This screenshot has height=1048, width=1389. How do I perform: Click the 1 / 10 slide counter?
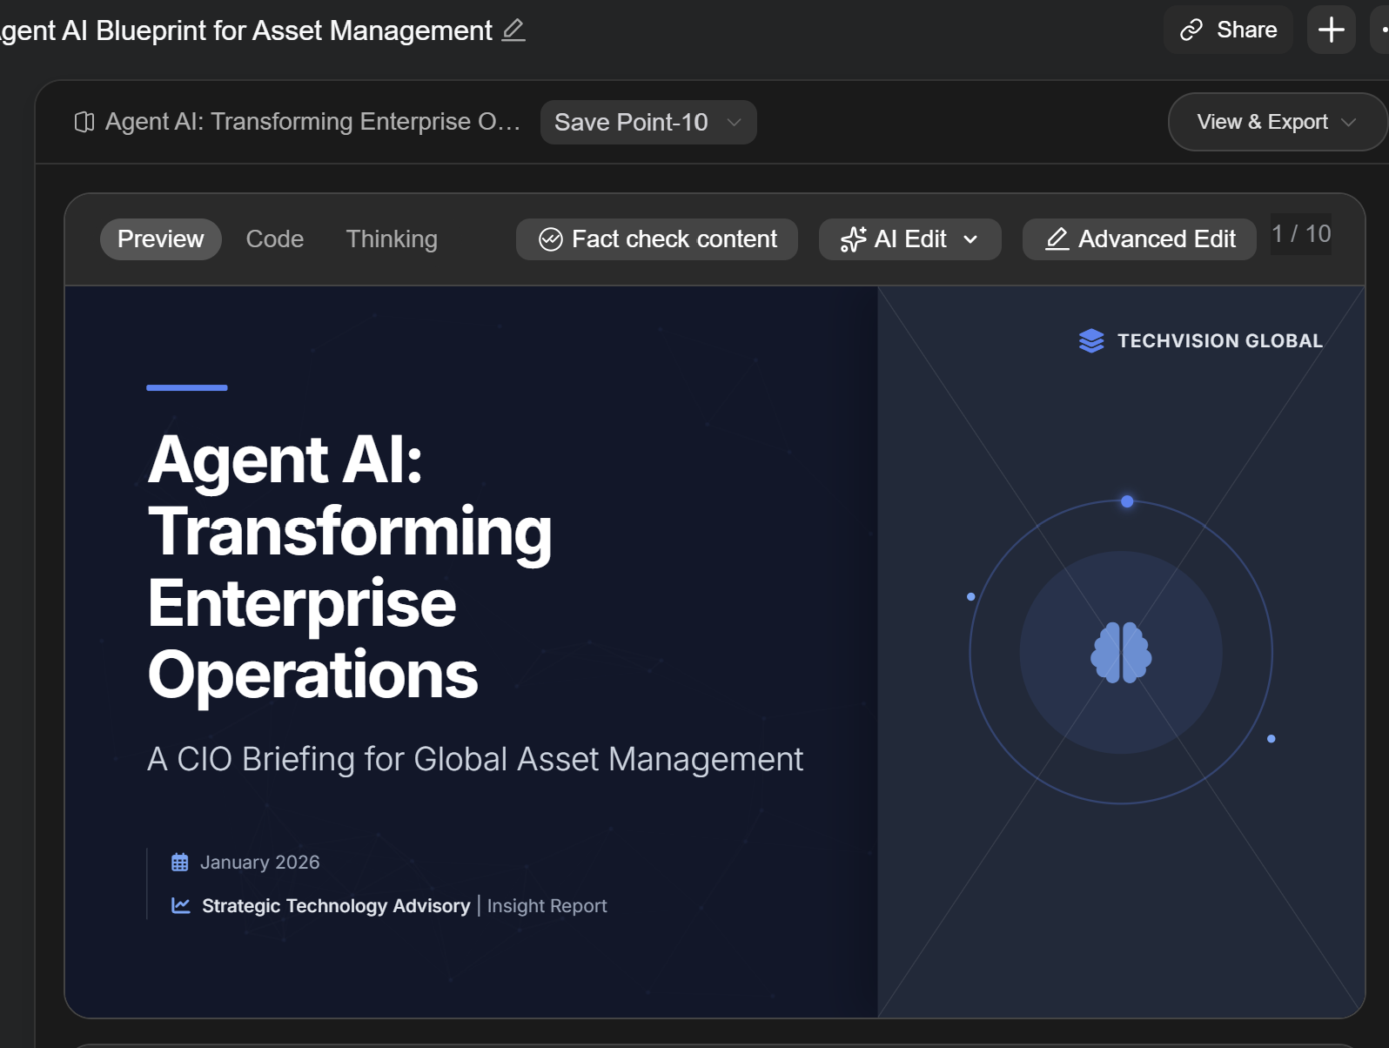[1300, 234]
